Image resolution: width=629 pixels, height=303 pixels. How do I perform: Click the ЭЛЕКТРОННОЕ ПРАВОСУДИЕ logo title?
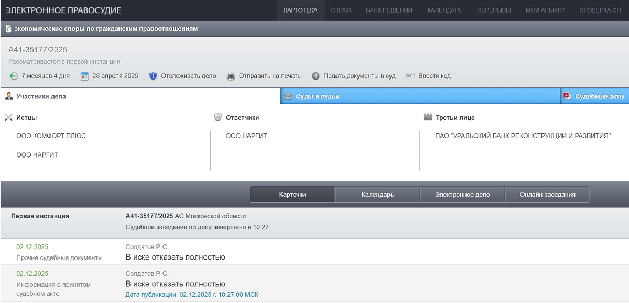click(x=63, y=10)
